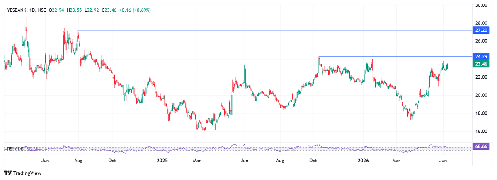Click the +0.16 (+0.69%) change value

pos(134,10)
